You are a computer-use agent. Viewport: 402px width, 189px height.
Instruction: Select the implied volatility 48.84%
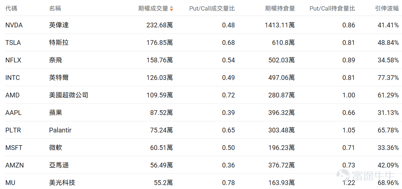click(388, 43)
